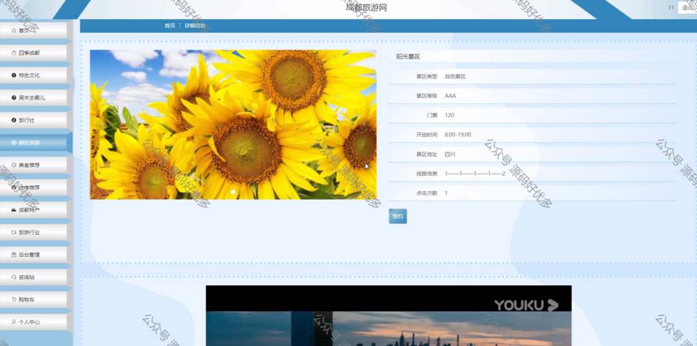Click the Youku video thumbnail
The width and height of the screenshot is (697, 346).
tap(389, 316)
